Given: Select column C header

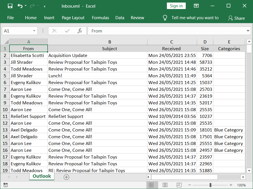Looking at the screenshot, I should point(172,42).
